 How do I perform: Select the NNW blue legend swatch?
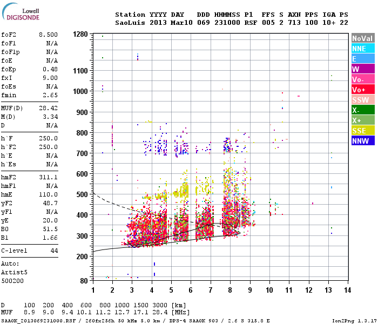363,141
